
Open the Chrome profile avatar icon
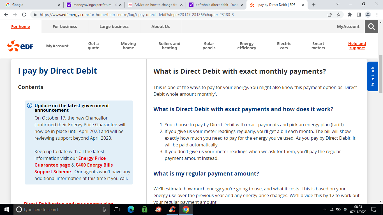(368, 15)
